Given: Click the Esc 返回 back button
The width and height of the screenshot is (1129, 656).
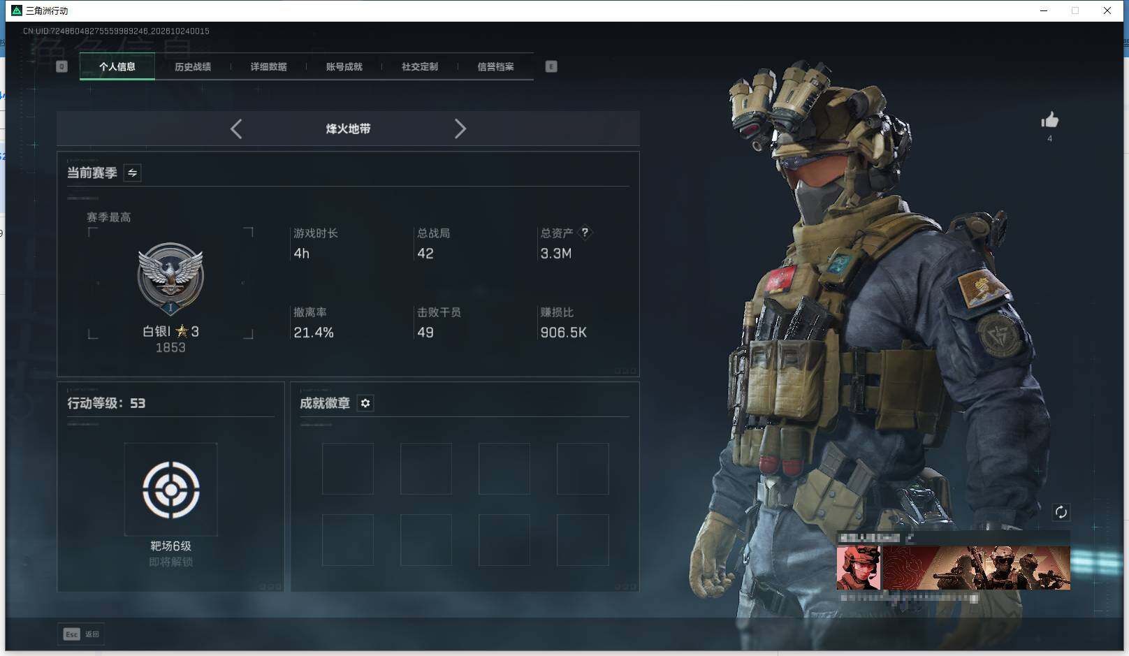Looking at the screenshot, I should click(81, 634).
